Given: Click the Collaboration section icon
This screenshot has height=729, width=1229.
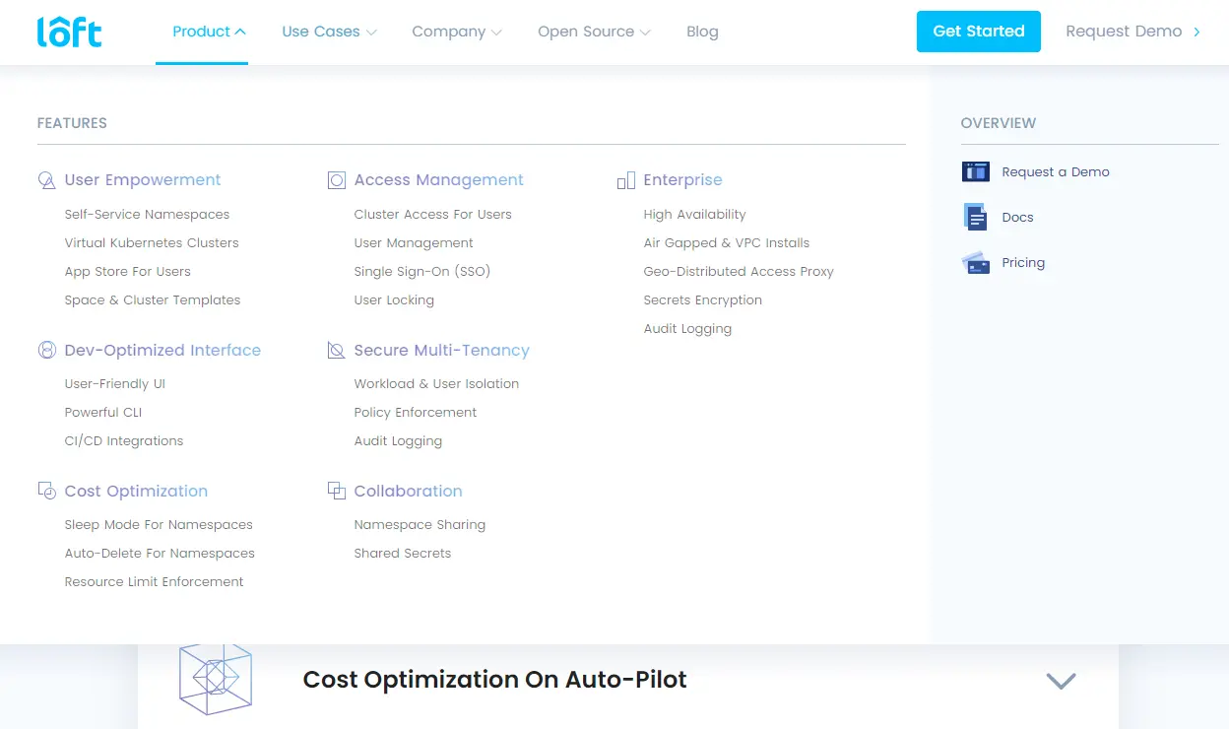Looking at the screenshot, I should 337,491.
